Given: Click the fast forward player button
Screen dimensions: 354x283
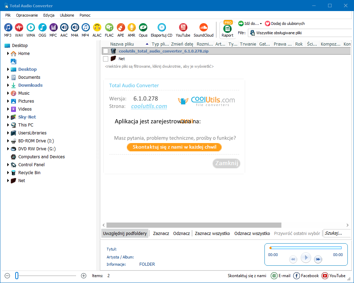Looking at the screenshot, I should (x=318, y=259).
